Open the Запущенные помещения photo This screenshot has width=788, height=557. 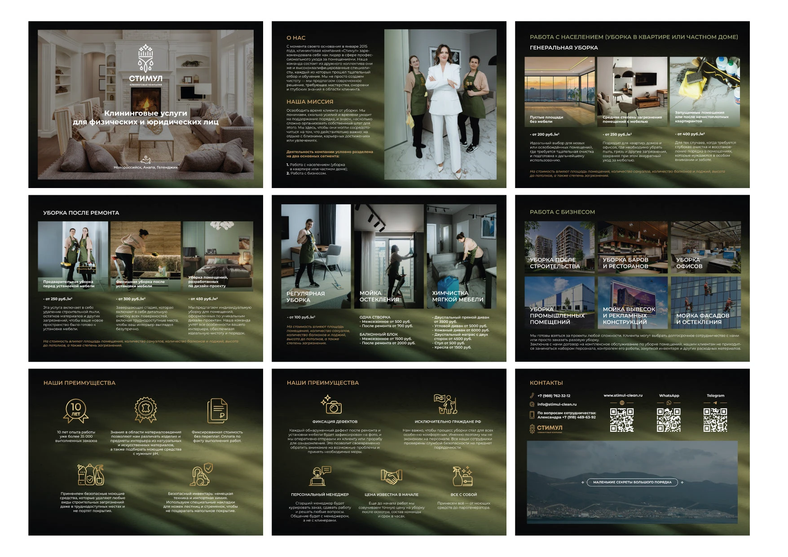tap(705, 92)
